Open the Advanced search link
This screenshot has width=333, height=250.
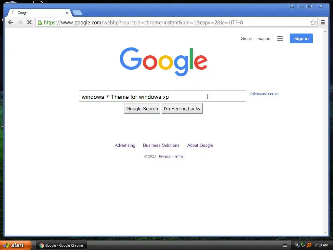[264, 93]
